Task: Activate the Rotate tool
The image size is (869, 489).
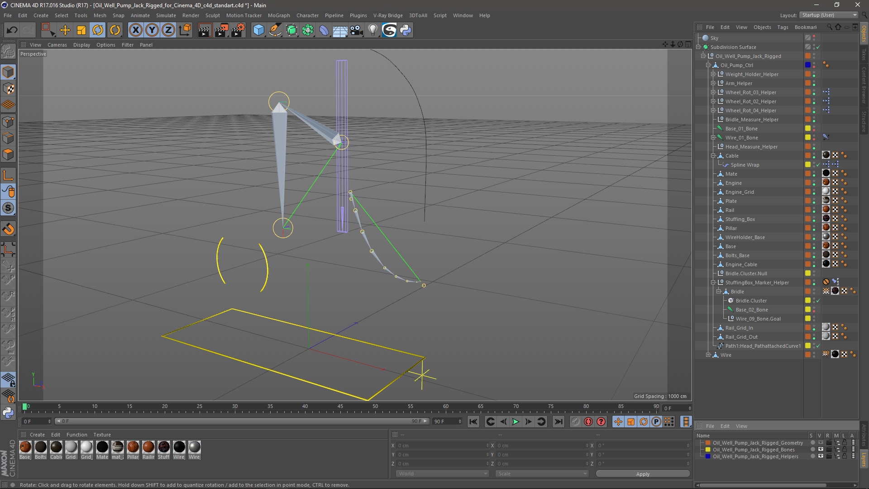Action: [x=98, y=30]
